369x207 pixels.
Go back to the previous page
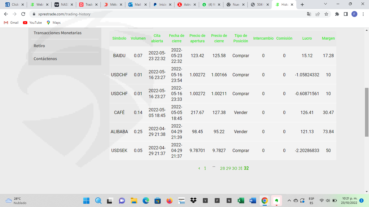(x=6, y=14)
